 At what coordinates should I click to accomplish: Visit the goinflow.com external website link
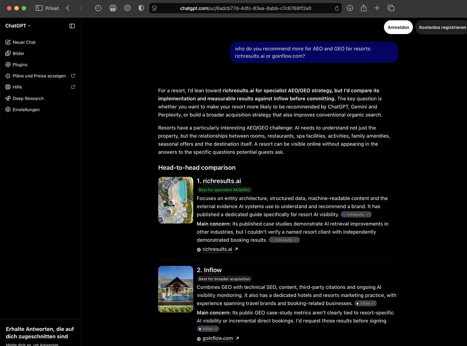click(218, 338)
